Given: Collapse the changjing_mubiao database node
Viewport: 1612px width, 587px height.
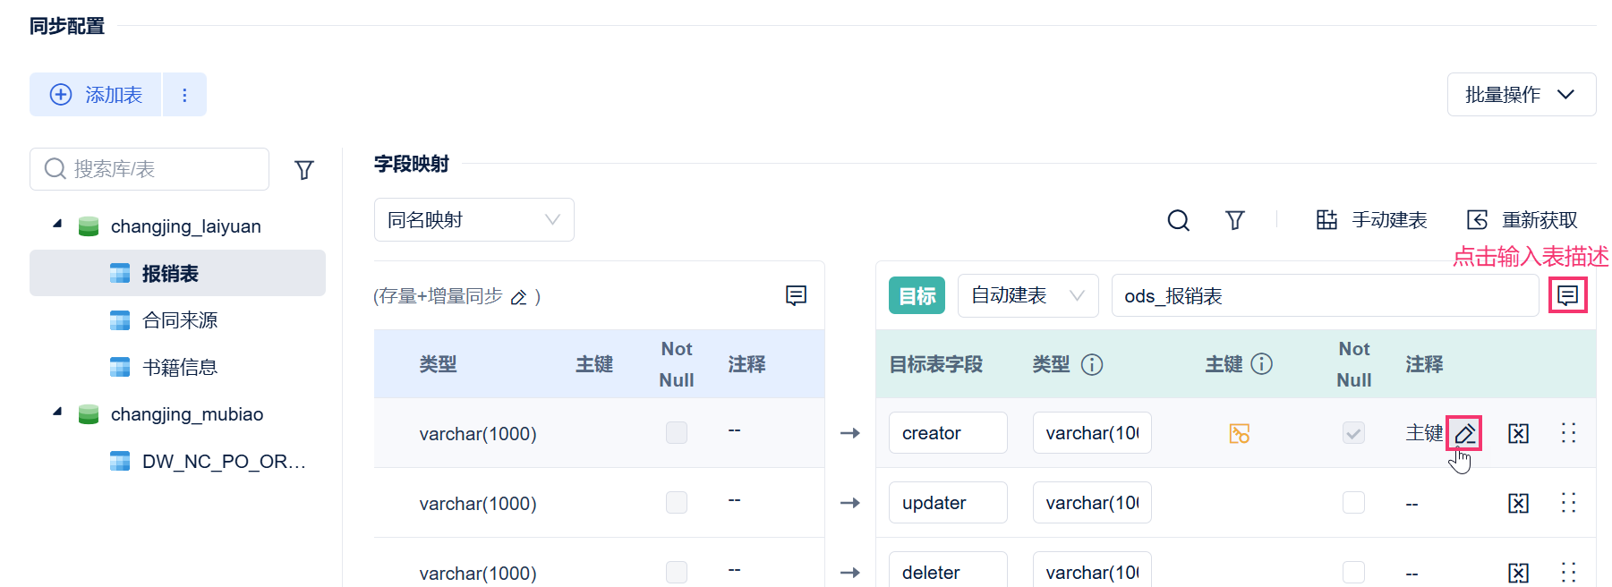Looking at the screenshot, I should pos(57,412).
